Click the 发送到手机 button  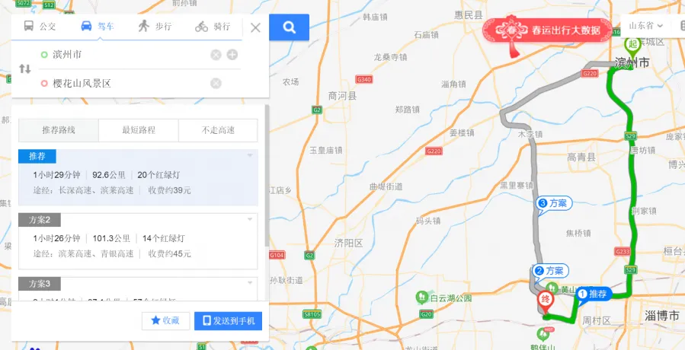pyautogui.click(x=228, y=321)
